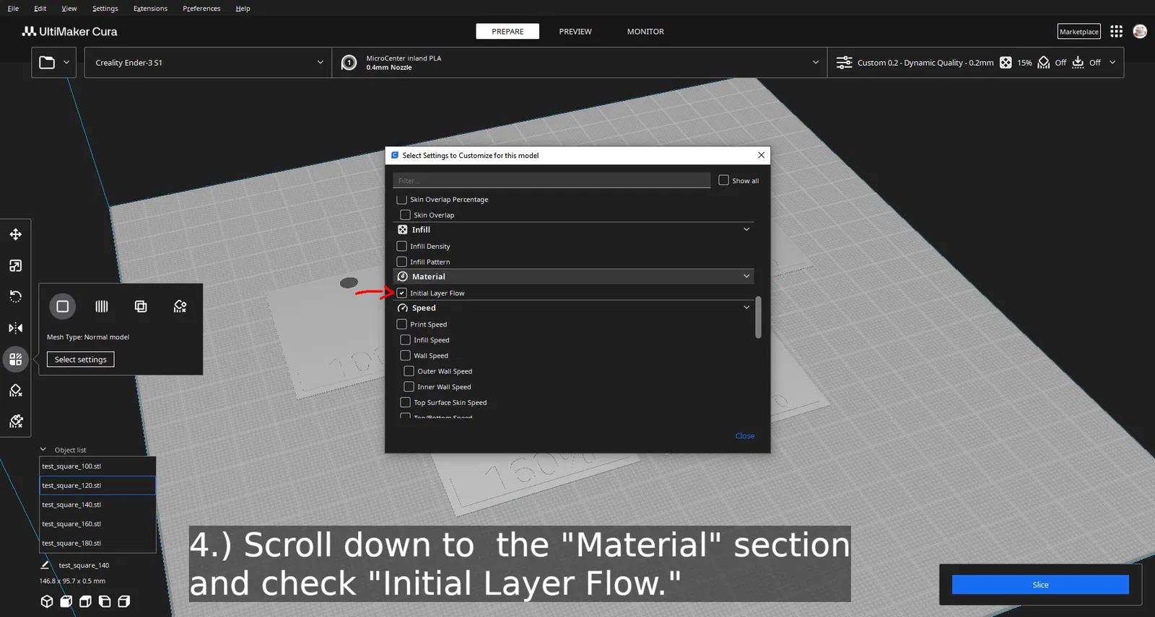Select test_square_180.stl in object list
Screen dimensions: 1155x617
(97, 543)
